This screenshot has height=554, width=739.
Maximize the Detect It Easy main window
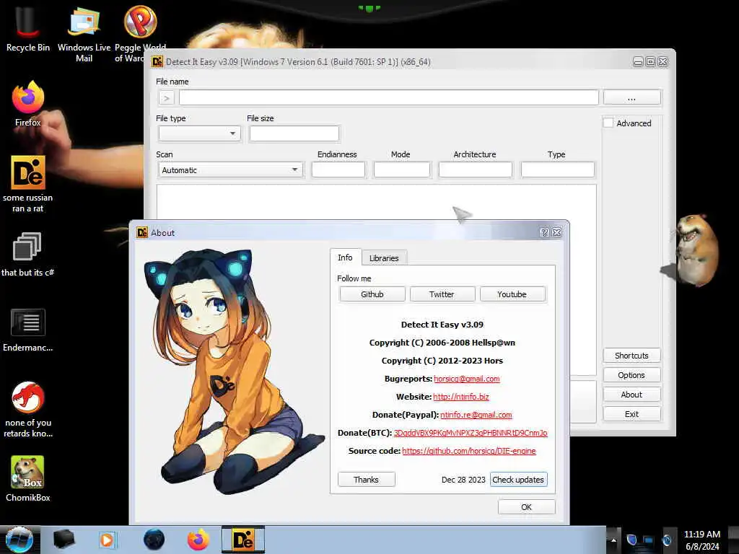pos(650,62)
